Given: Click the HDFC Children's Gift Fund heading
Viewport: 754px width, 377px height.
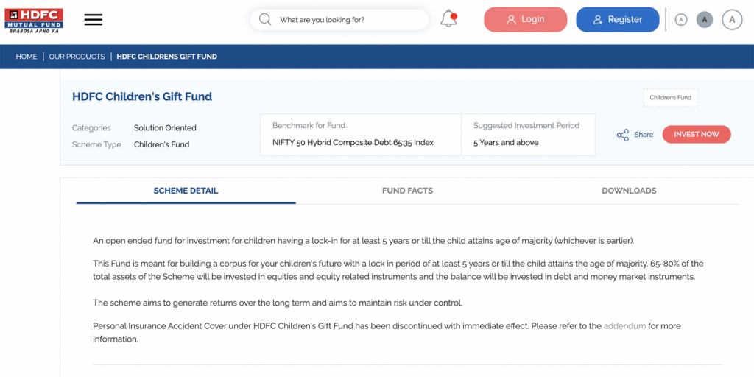Looking at the screenshot, I should [x=142, y=96].
